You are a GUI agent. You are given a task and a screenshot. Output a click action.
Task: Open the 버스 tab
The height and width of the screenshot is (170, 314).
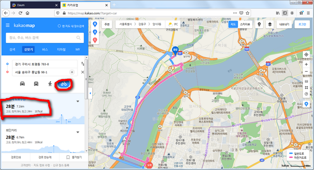(x=45, y=49)
